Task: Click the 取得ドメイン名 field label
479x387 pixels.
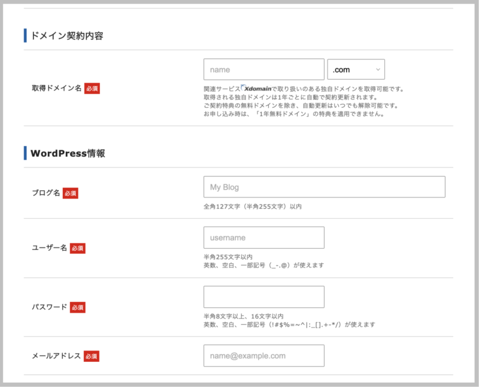Action: [x=56, y=89]
